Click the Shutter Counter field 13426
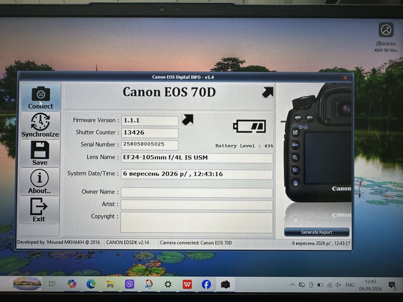Image resolution: width=403 pixels, height=302 pixels. [x=150, y=133]
